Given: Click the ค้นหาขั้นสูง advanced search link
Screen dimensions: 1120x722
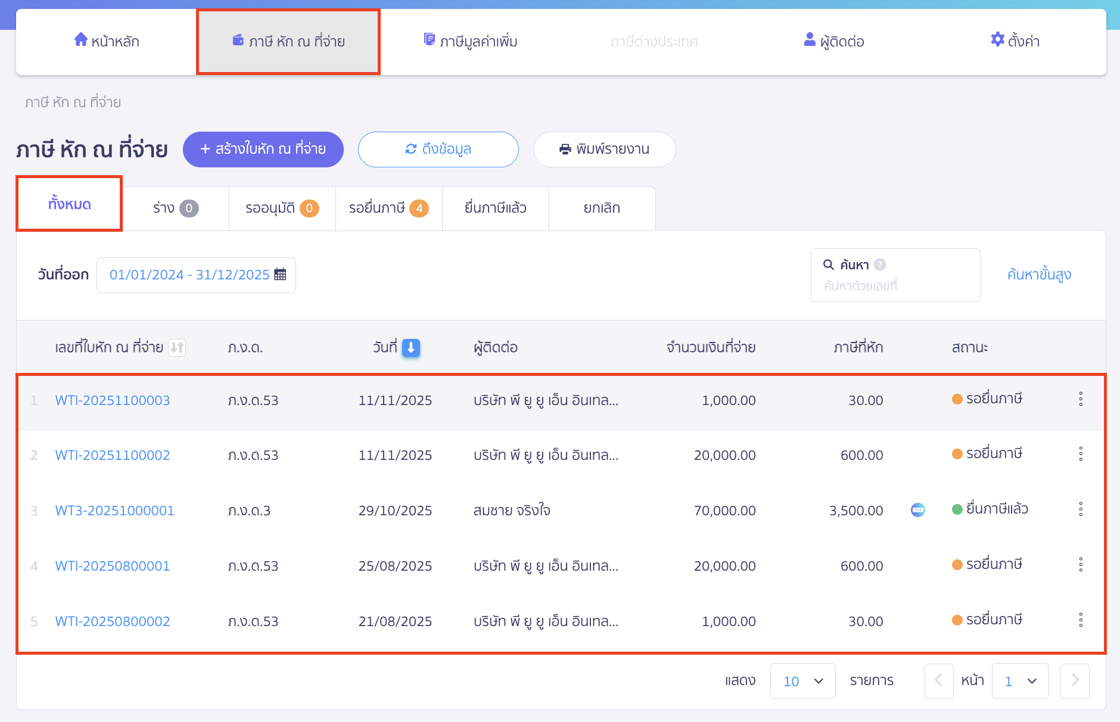Looking at the screenshot, I should coord(1038,275).
